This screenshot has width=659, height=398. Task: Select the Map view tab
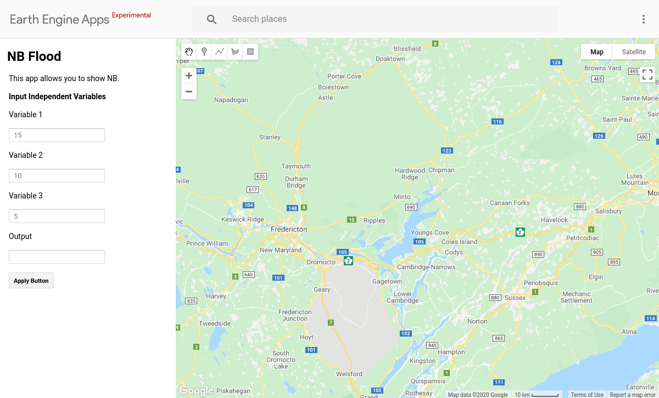(596, 51)
